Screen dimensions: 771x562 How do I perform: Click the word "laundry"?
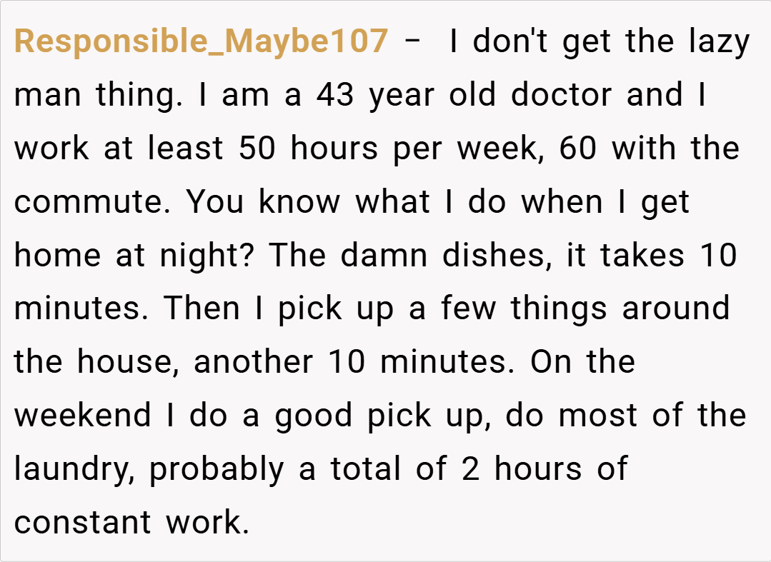pyautogui.click(x=74, y=469)
